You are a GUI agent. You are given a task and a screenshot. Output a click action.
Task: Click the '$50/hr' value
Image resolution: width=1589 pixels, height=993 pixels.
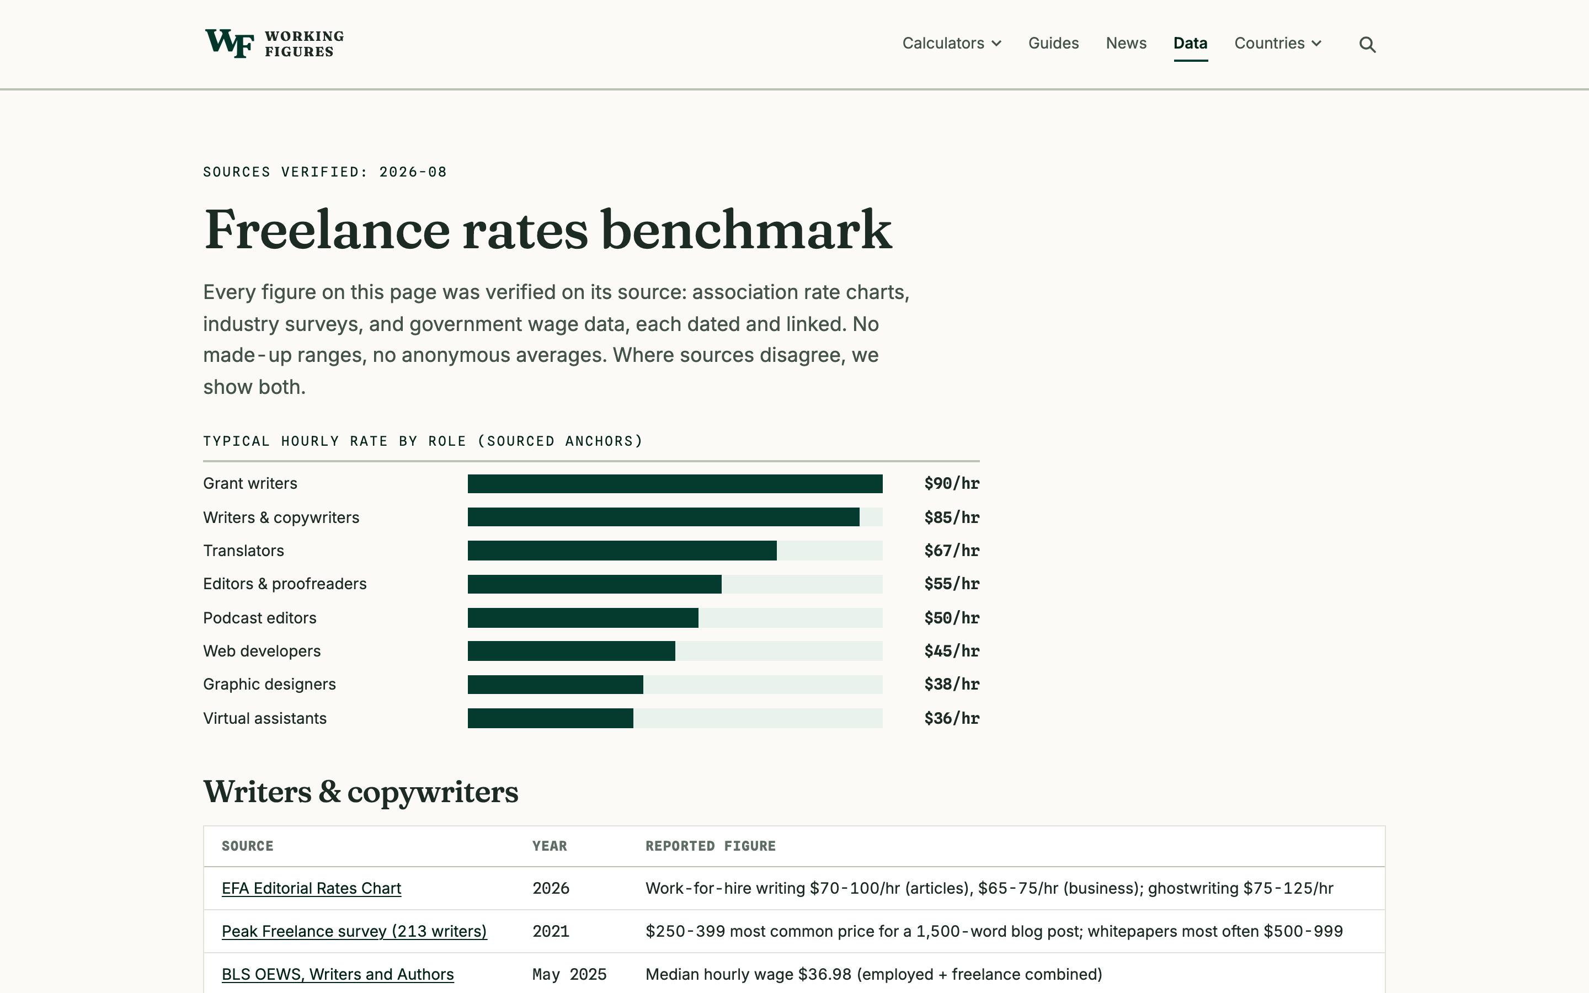pos(951,617)
